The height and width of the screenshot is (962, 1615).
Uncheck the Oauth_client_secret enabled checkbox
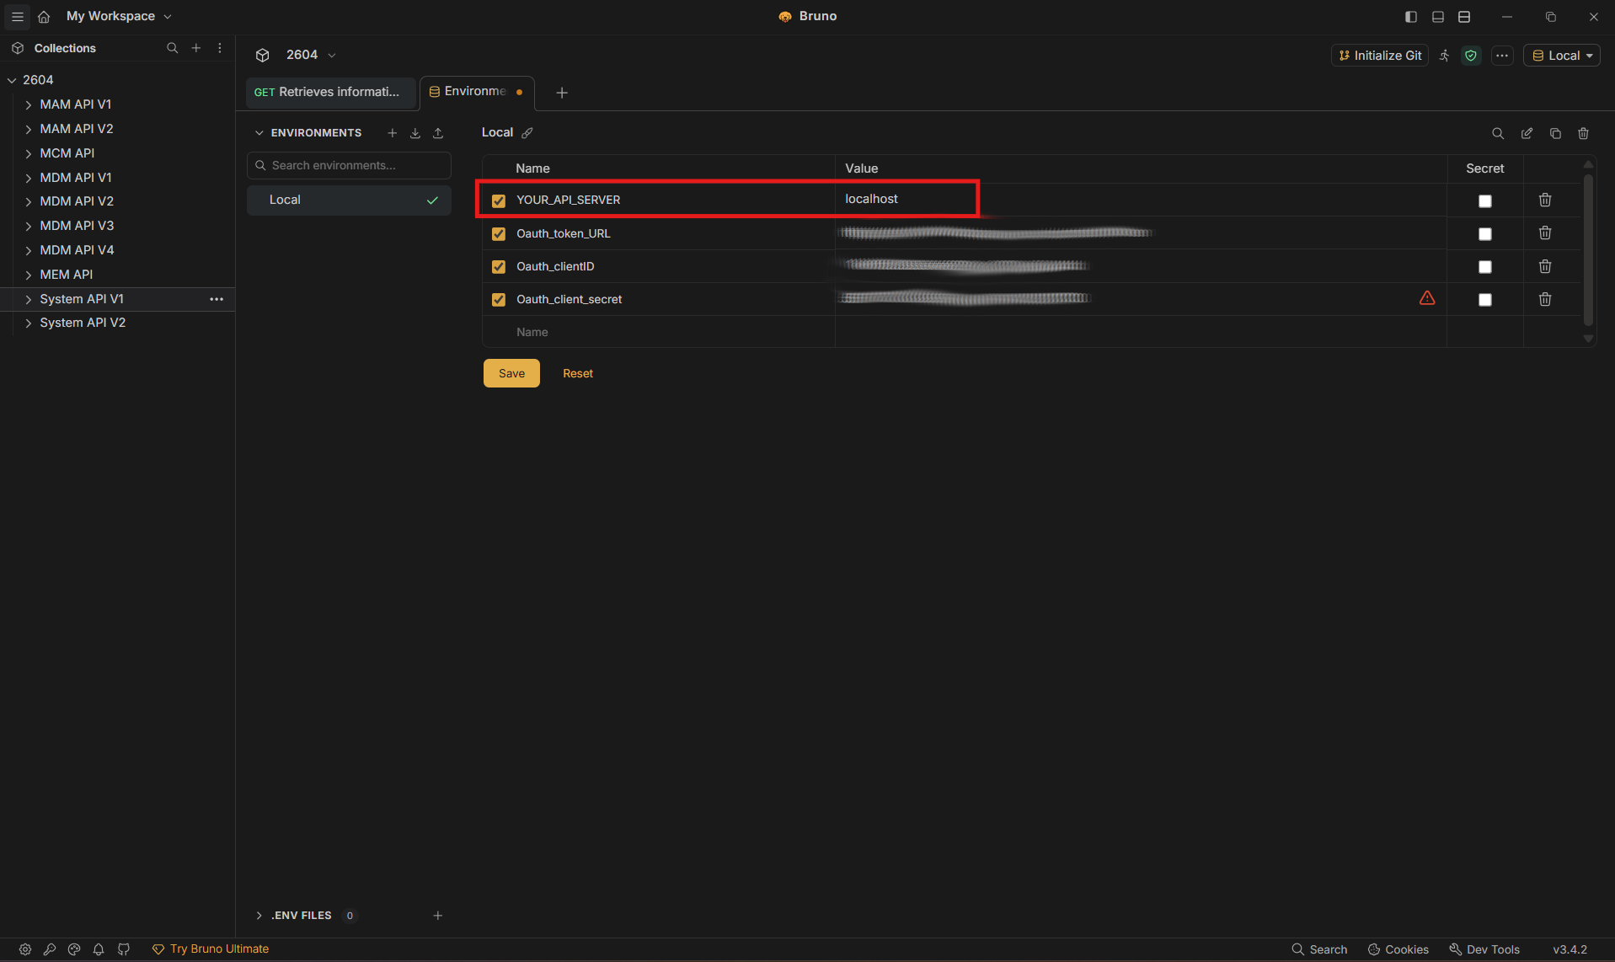click(x=499, y=299)
